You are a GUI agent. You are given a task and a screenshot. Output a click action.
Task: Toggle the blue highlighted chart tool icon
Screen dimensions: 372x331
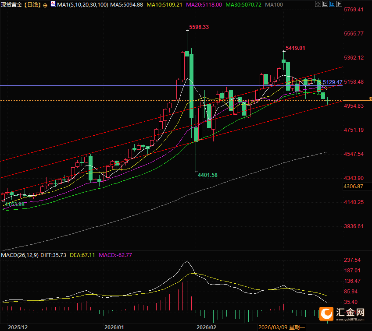point(332,4)
